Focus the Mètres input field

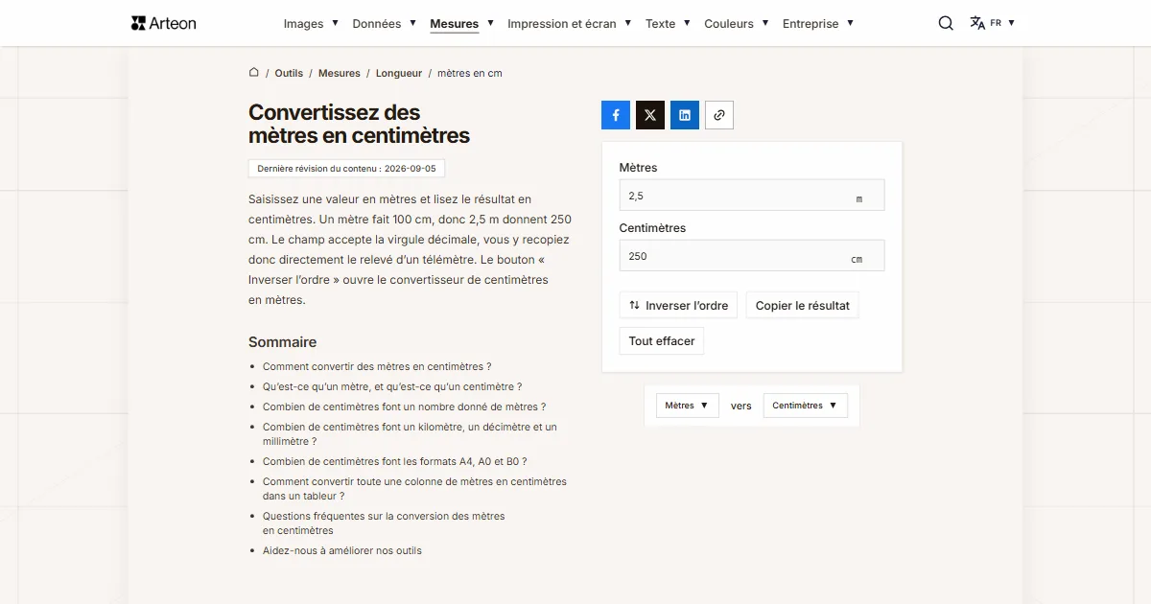pos(752,196)
